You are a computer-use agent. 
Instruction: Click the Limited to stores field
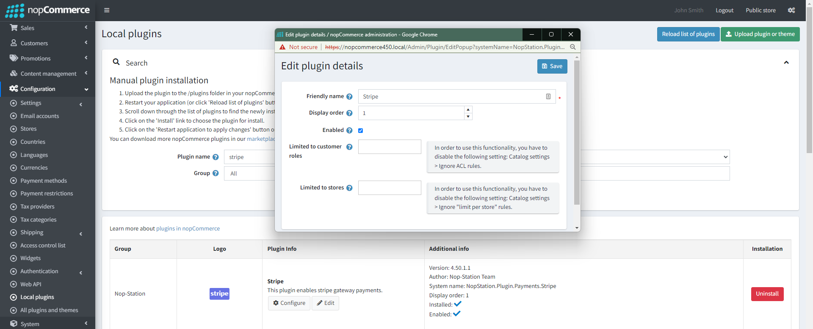pyautogui.click(x=390, y=188)
